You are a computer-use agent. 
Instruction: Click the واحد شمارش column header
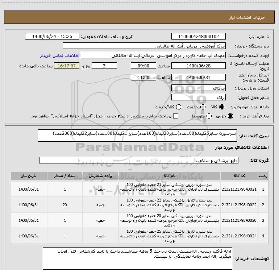pyautogui.click(x=100, y=176)
